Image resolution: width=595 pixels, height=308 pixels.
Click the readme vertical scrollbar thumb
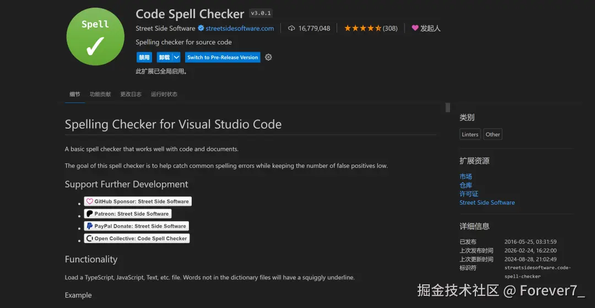click(448, 107)
